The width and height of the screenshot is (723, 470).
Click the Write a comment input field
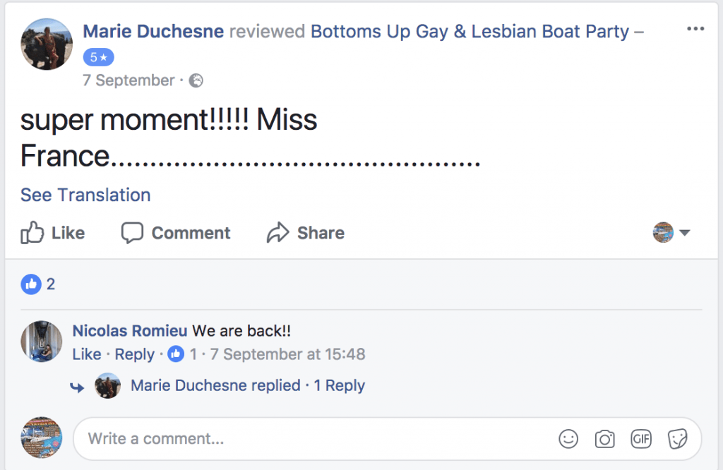point(311,439)
